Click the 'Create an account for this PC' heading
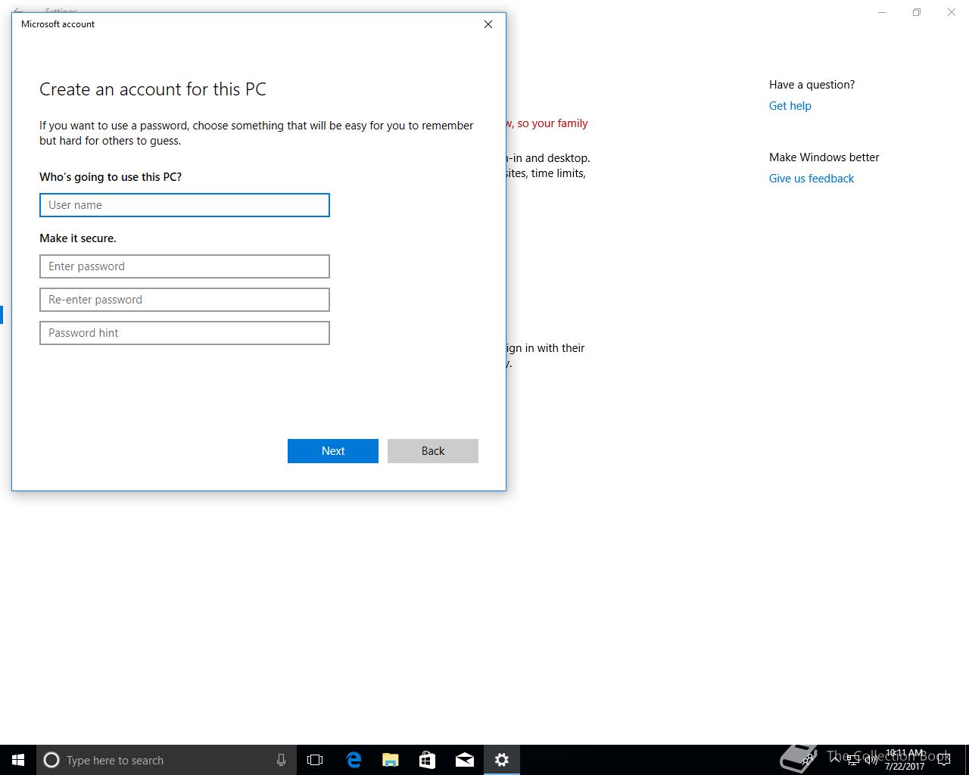The image size is (969, 775). [153, 89]
